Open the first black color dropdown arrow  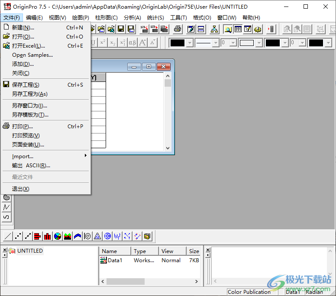(190, 43)
